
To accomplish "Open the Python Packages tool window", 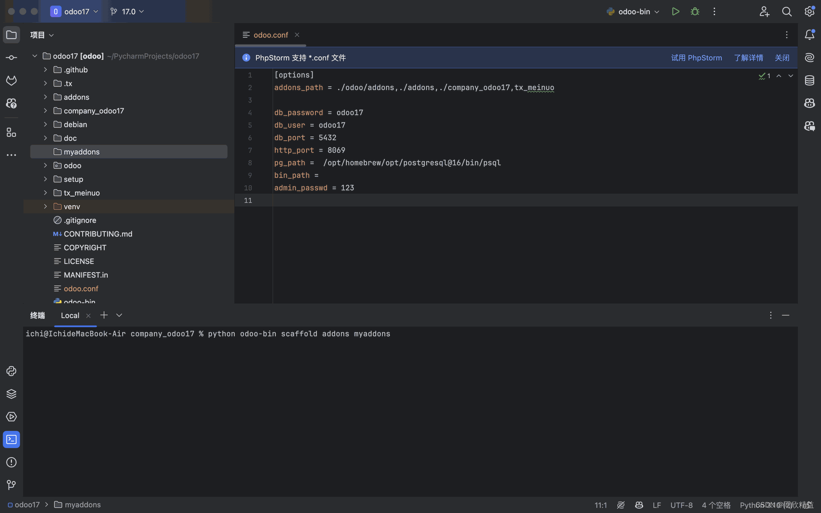I will pyautogui.click(x=12, y=394).
